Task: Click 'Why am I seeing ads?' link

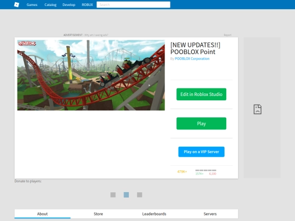Action: [x=96, y=35]
